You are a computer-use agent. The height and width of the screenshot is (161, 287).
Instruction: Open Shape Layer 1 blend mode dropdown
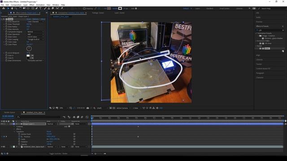(52, 124)
